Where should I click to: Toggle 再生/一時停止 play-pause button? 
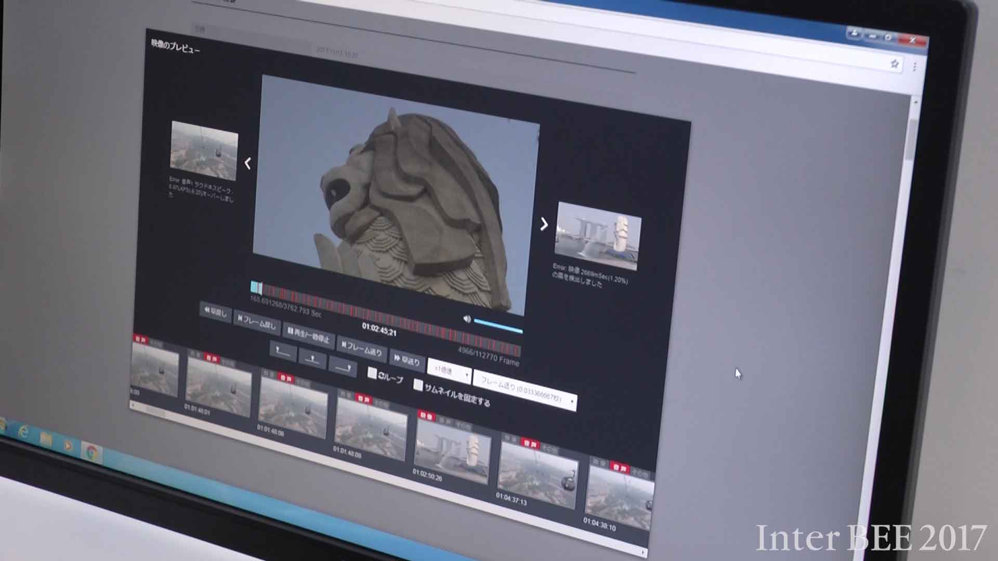[309, 335]
